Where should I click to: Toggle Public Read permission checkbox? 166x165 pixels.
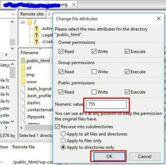pos(61,92)
